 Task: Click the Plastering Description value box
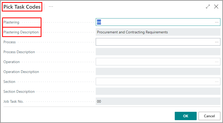(x=158, y=32)
